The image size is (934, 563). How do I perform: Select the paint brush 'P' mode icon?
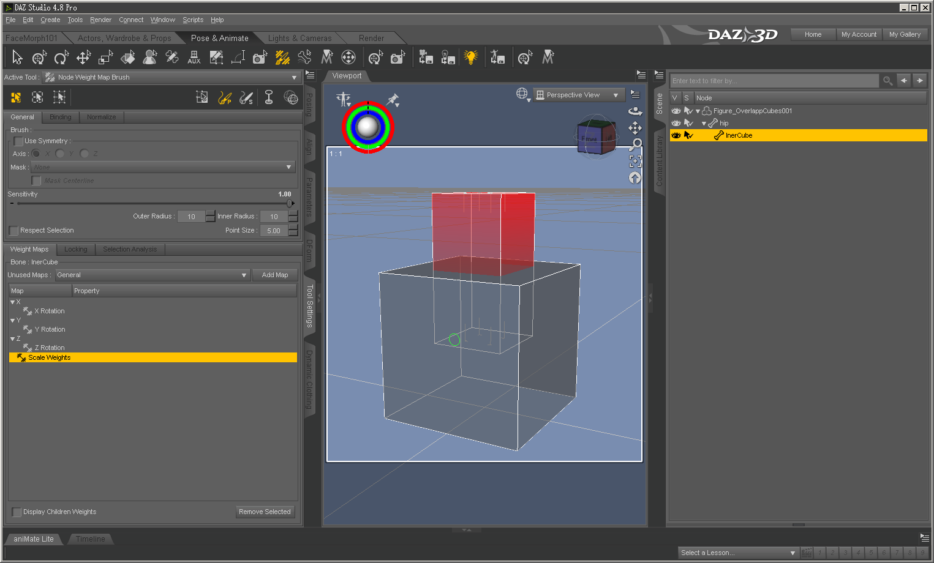coord(225,97)
